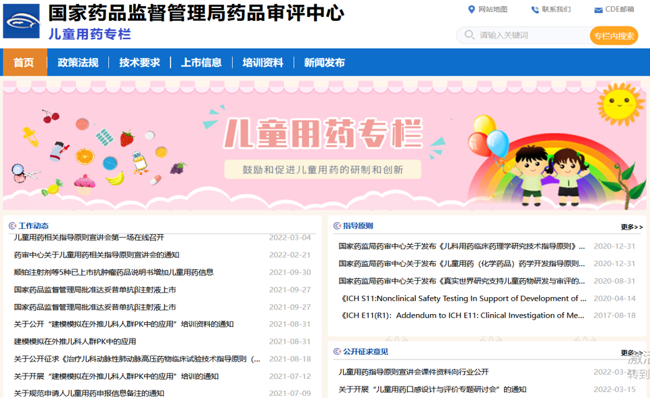Click the 工作动态 section header icon
Screen dimensions: 650x398
pos(12,226)
